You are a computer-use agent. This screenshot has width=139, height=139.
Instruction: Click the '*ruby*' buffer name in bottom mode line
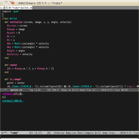[x=14, y=133]
